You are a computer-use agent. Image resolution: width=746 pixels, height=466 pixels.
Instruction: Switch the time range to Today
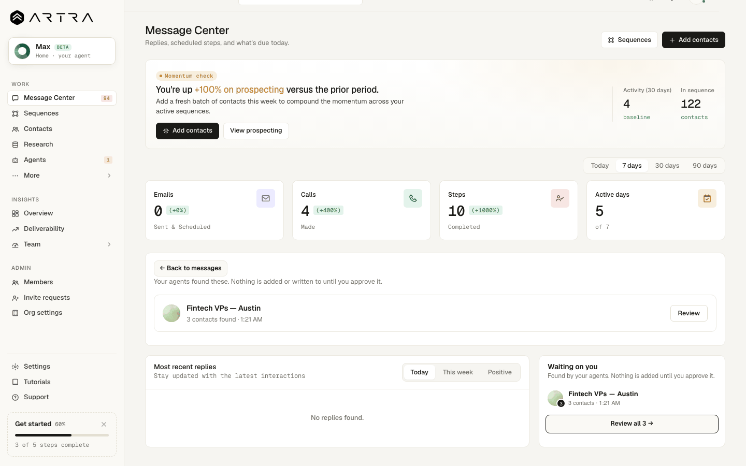pyautogui.click(x=600, y=166)
